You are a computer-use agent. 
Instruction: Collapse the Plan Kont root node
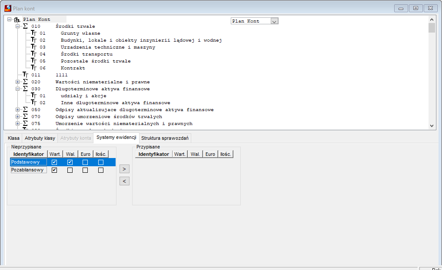pyautogui.click(x=9, y=20)
